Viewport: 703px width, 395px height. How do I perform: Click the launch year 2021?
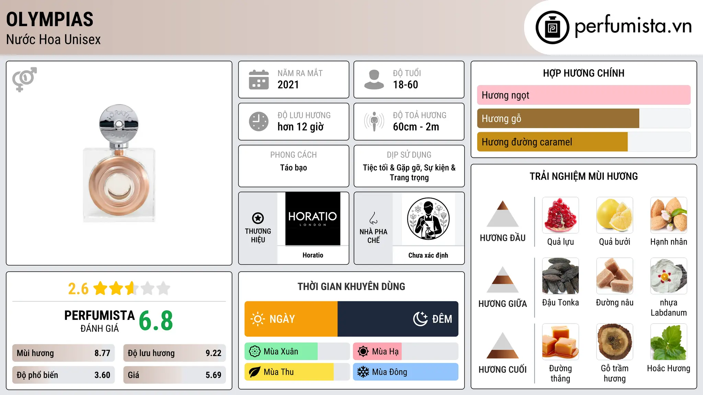(x=288, y=85)
